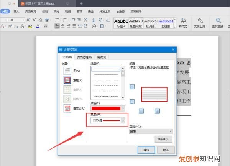Image resolution: width=230 pixels, height=166 pixels.
Task: Click the numbered list icon
Action: tap(65, 20)
